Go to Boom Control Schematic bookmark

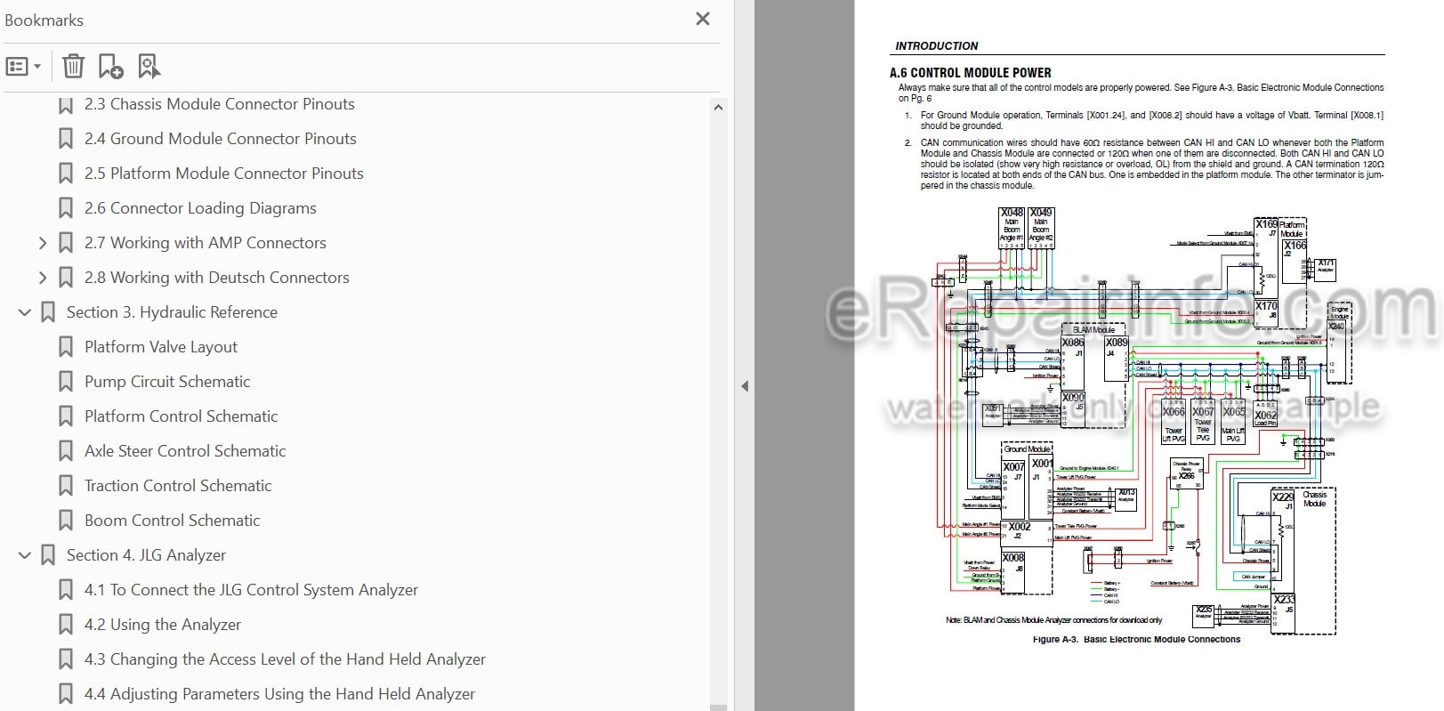click(x=172, y=521)
